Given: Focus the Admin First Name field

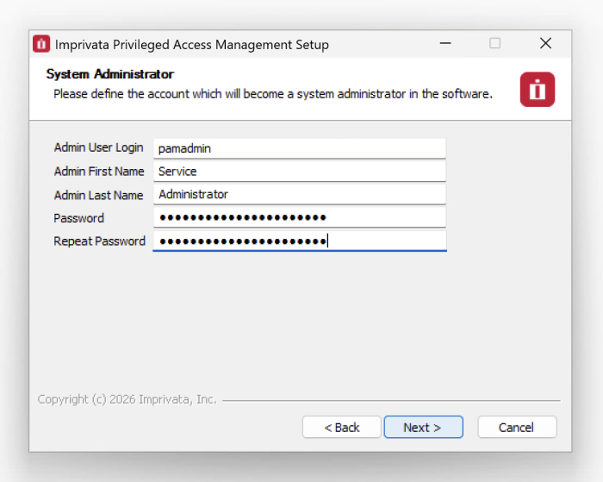Looking at the screenshot, I should 299,172.
